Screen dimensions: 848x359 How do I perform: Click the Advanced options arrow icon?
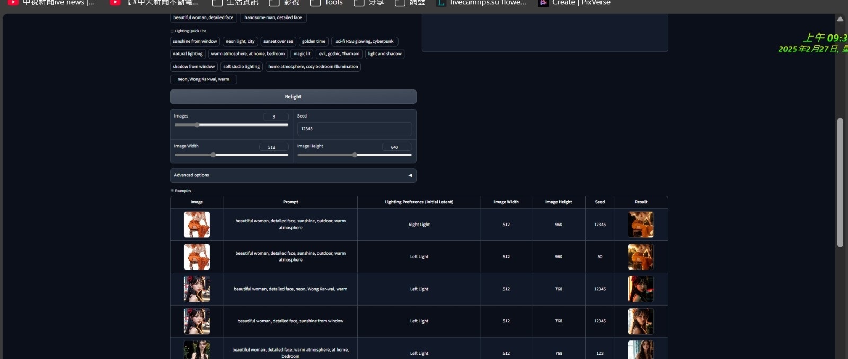410,175
